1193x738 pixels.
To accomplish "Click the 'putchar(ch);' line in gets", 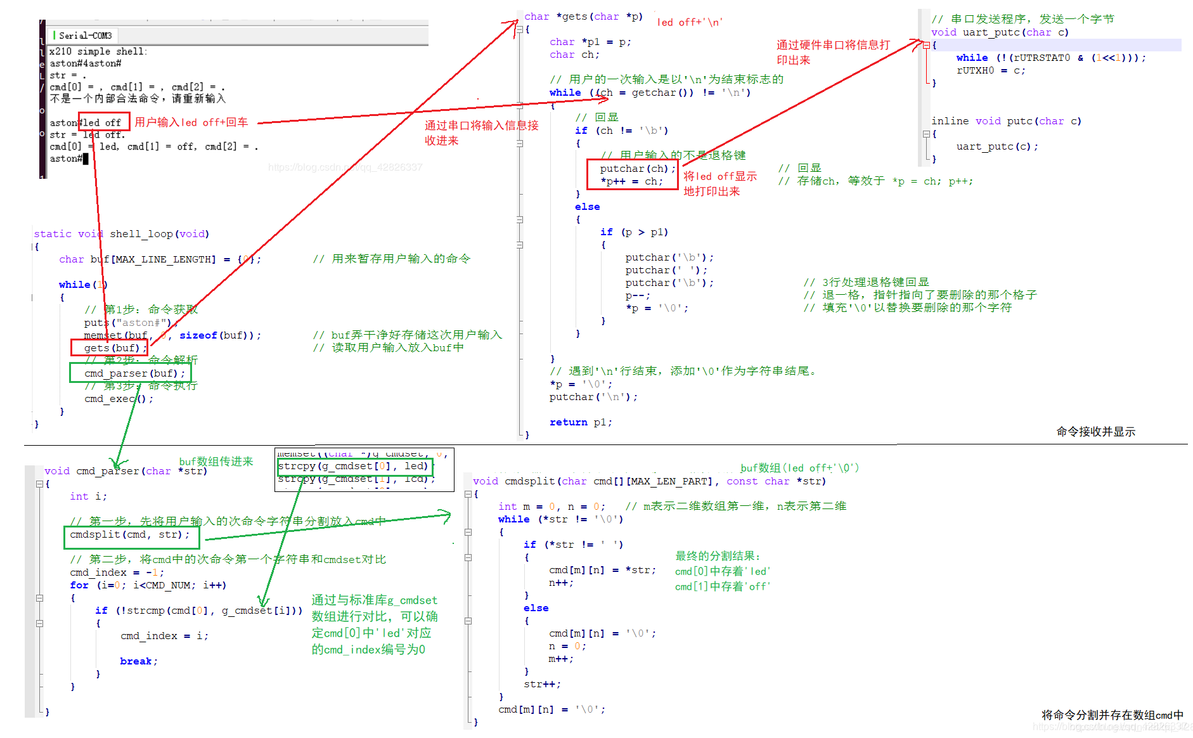I will [638, 169].
